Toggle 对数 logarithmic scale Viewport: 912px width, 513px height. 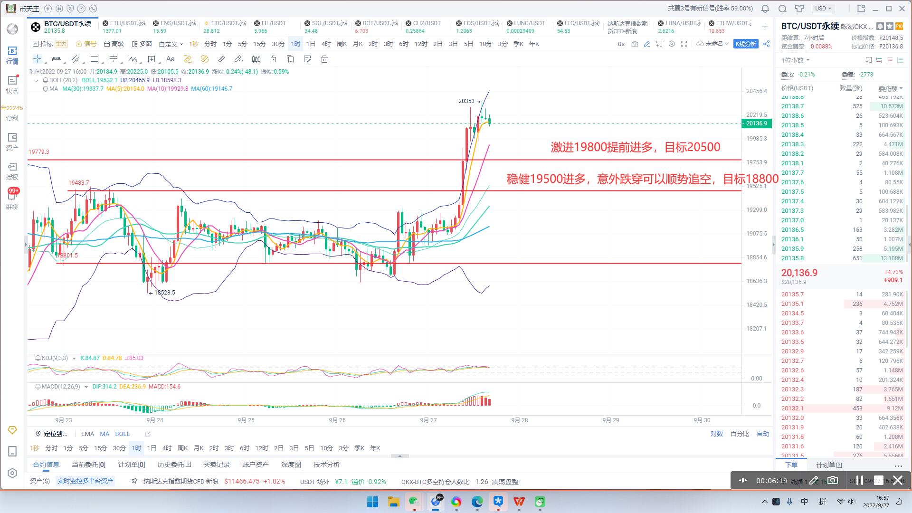point(716,434)
